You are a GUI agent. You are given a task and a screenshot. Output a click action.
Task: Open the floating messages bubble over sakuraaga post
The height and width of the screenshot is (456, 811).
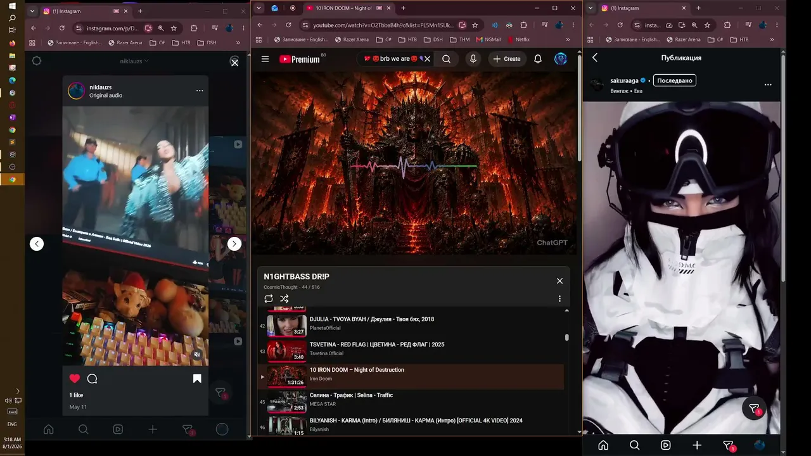point(755,408)
